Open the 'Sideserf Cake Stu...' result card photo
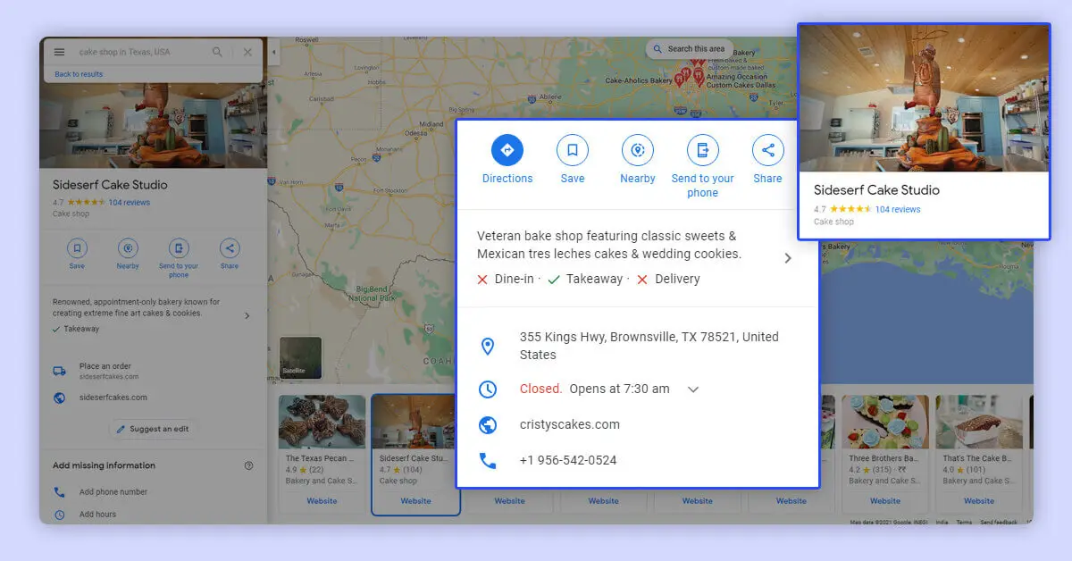1072x561 pixels. (x=415, y=422)
